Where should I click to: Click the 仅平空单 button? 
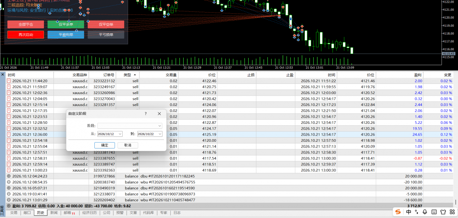click(106, 24)
